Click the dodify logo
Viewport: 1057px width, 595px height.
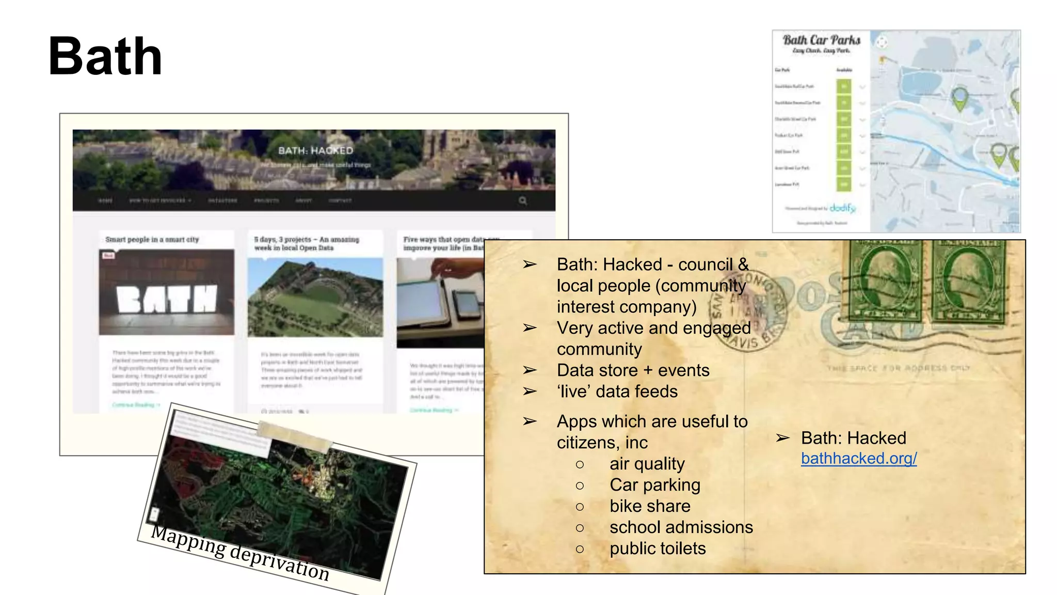pos(843,208)
